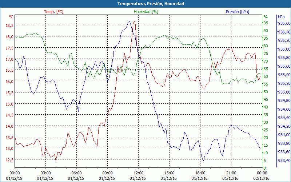Click the 934,20 pressure axis value
Viewport: 291px width, 182px height.
tap(284, 126)
